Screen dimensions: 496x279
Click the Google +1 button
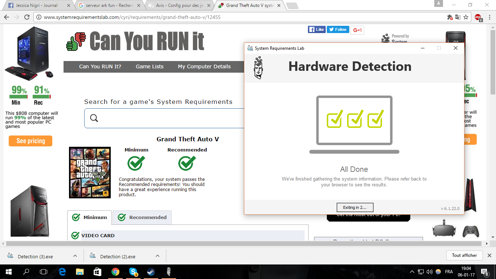pyautogui.click(x=357, y=30)
